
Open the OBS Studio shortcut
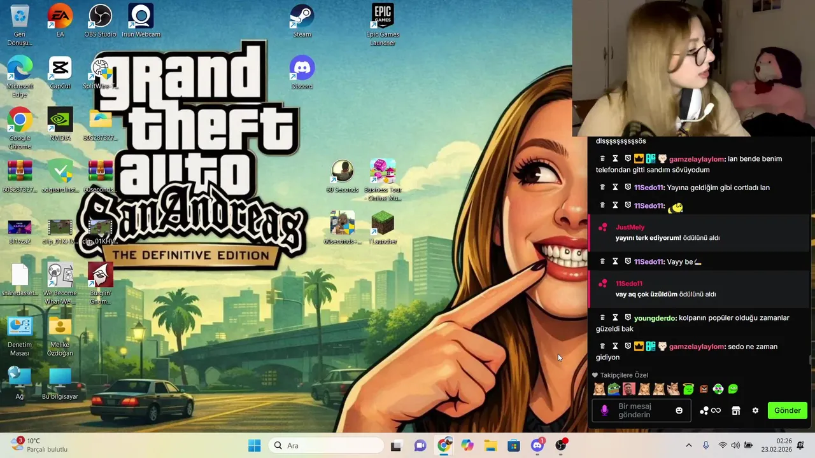click(x=100, y=22)
